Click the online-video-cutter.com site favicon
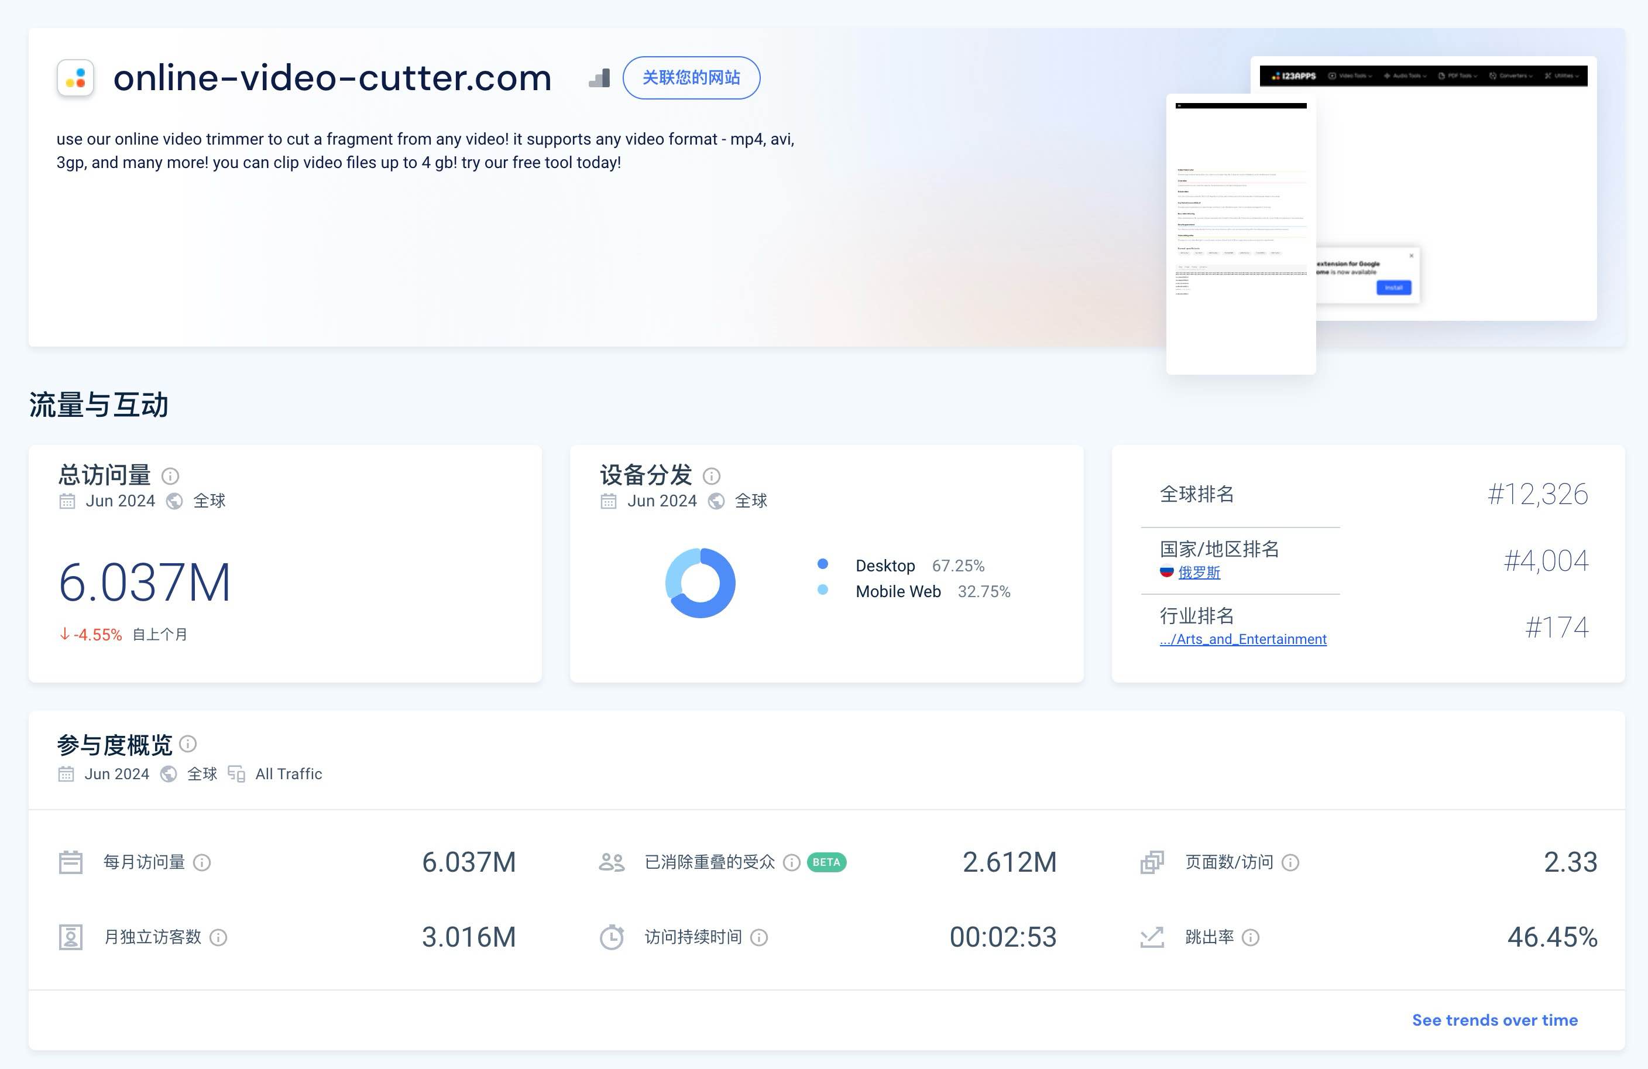 click(x=75, y=78)
